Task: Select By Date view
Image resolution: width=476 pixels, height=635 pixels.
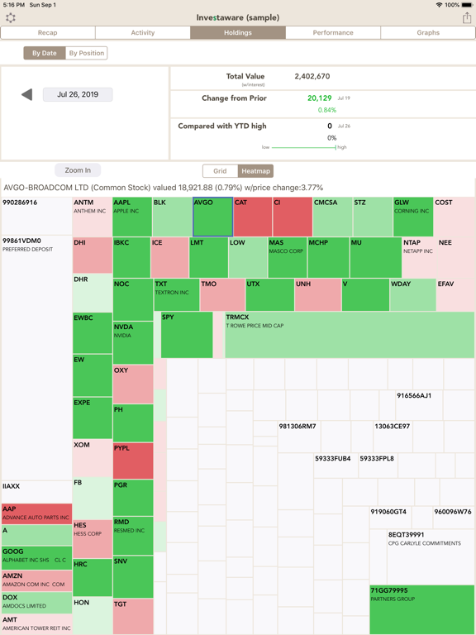Action: click(45, 53)
